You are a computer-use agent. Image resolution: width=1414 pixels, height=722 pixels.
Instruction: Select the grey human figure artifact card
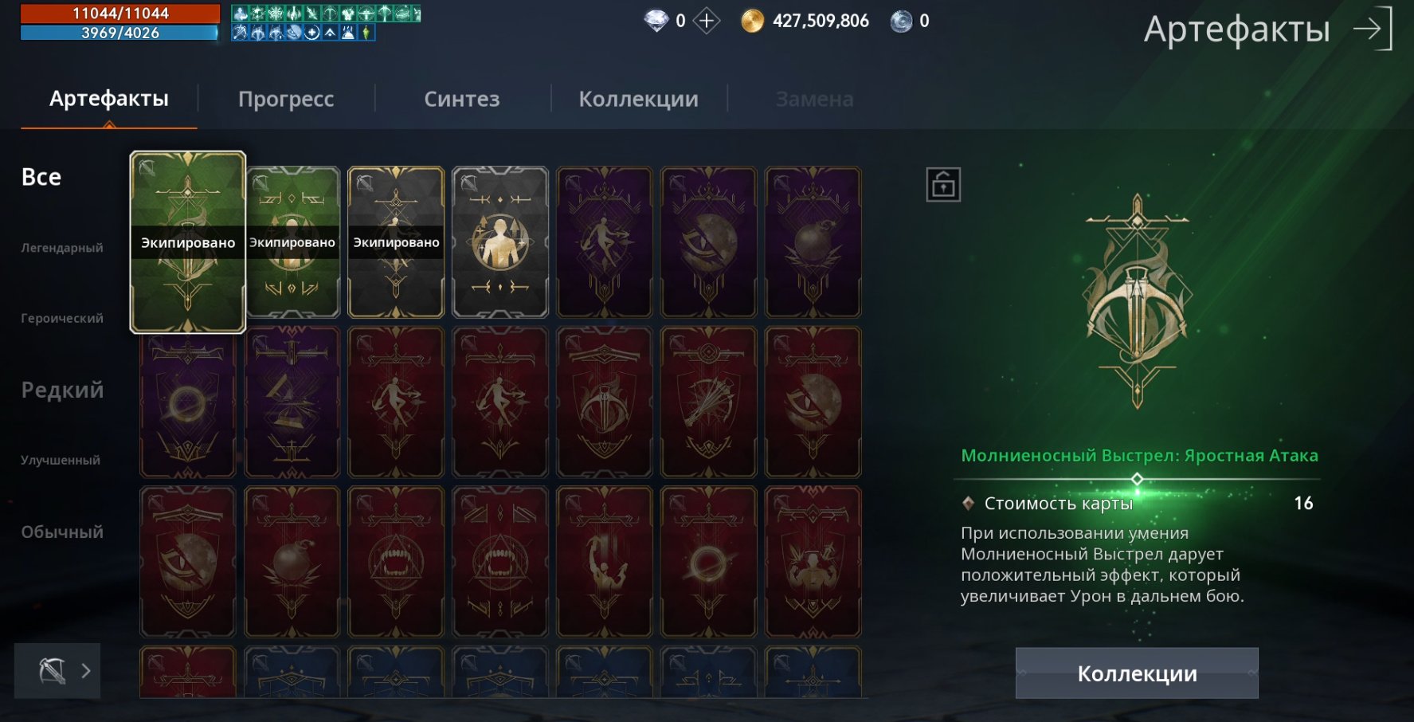coord(500,242)
